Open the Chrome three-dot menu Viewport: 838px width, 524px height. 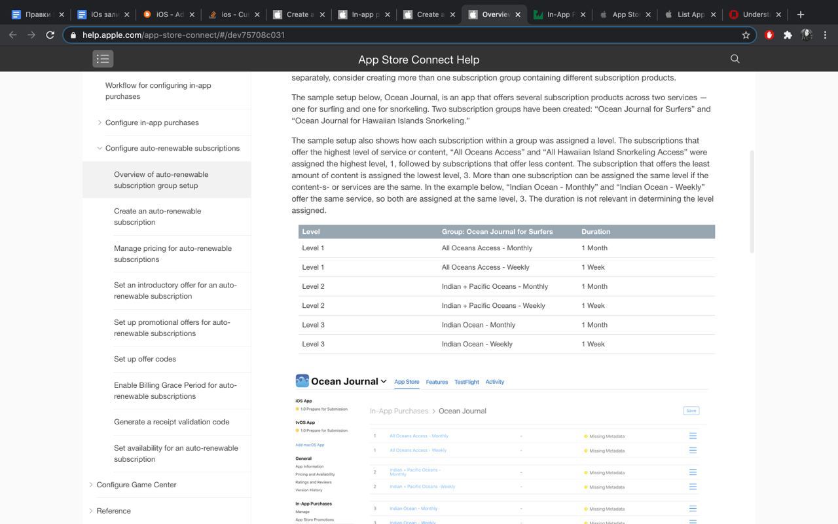point(825,35)
